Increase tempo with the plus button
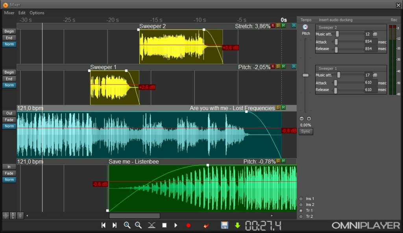This screenshot has width=403, height=233. tap(309, 118)
